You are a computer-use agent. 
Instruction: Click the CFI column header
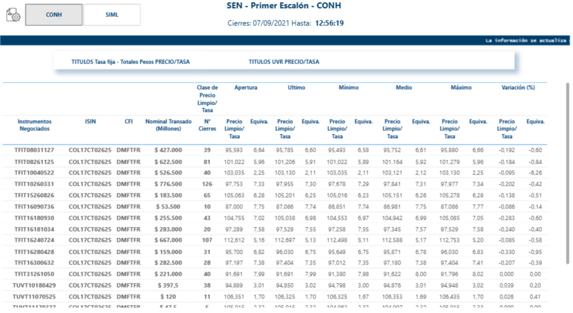click(x=129, y=122)
